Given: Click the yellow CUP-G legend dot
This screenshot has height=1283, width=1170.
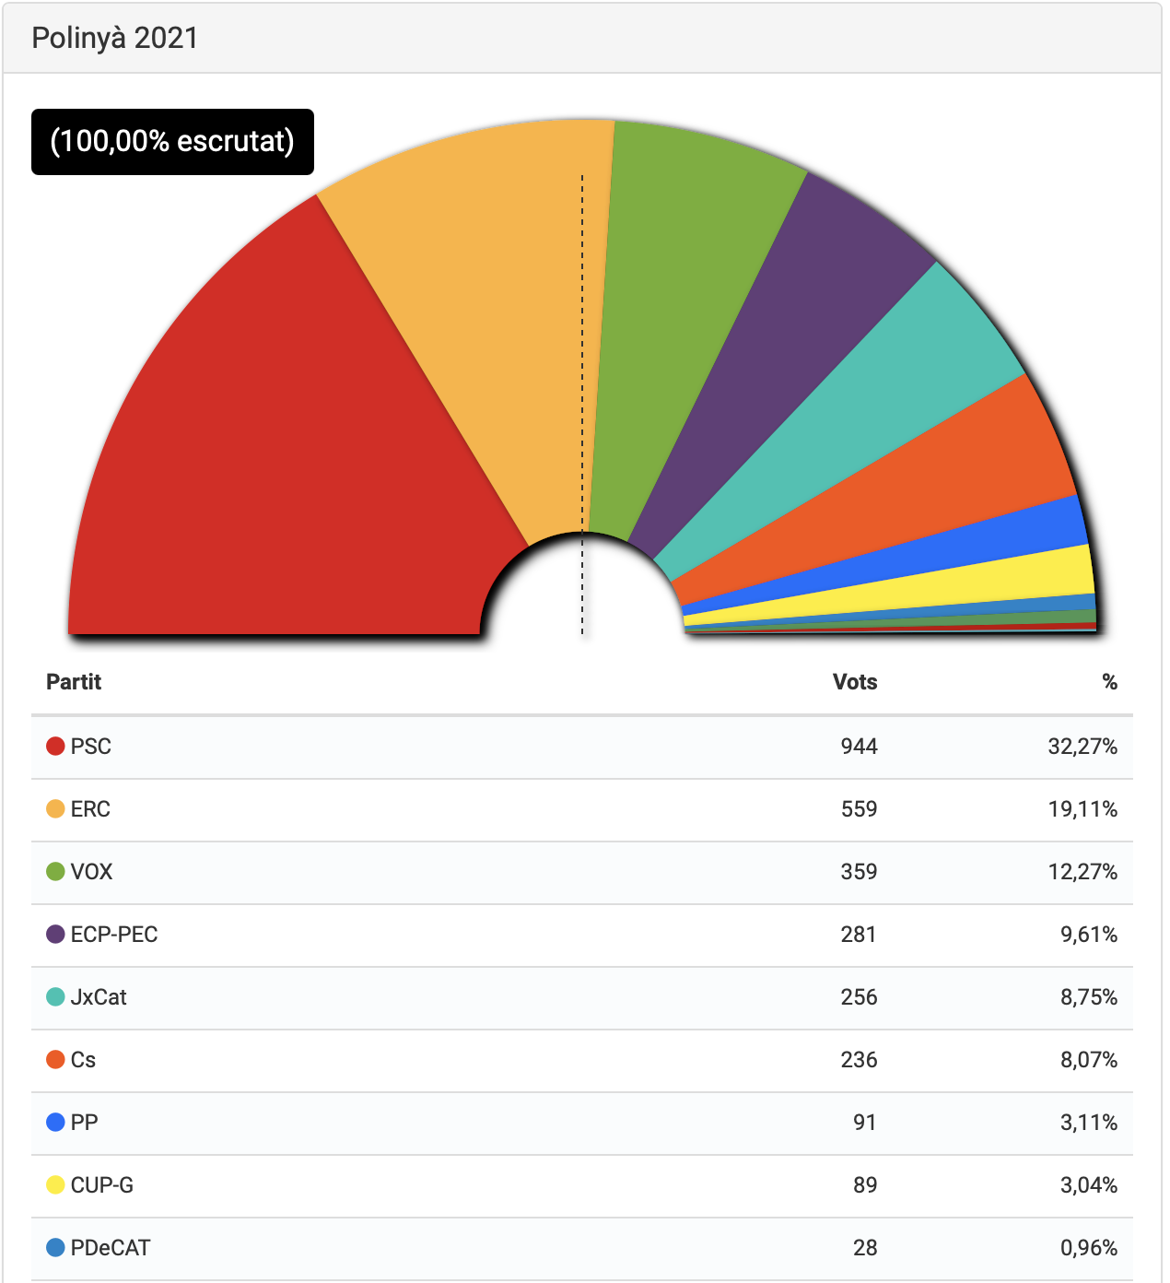Looking at the screenshot, I should [55, 1184].
